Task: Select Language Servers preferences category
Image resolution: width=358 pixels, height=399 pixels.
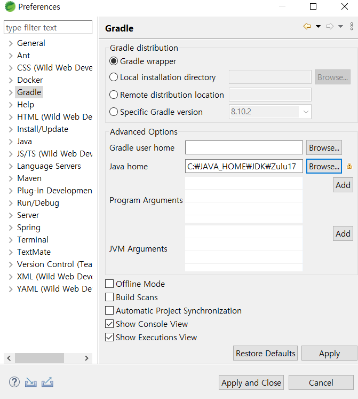Action: 49,166
